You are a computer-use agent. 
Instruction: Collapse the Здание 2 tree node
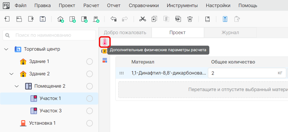[12, 74]
